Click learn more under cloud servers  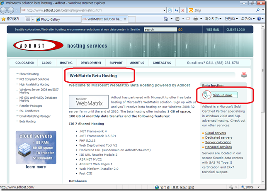click(x=36, y=167)
